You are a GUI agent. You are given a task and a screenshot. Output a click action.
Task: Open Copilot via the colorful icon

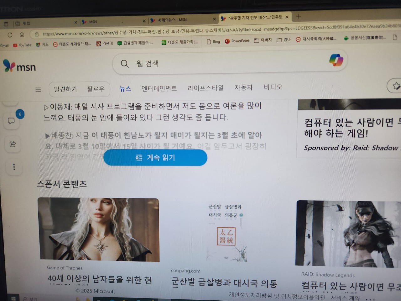[x=336, y=60]
